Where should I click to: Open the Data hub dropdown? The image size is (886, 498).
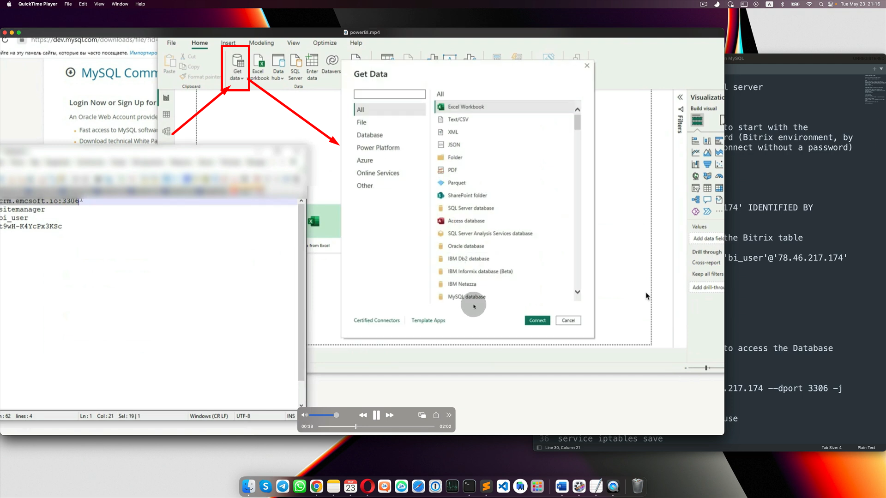pos(282,78)
